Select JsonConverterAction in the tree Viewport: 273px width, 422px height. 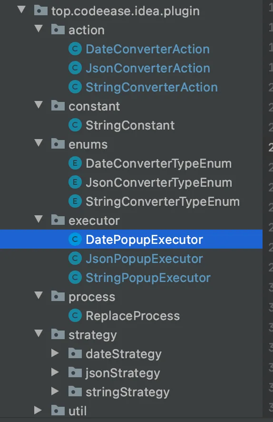point(148,68)
